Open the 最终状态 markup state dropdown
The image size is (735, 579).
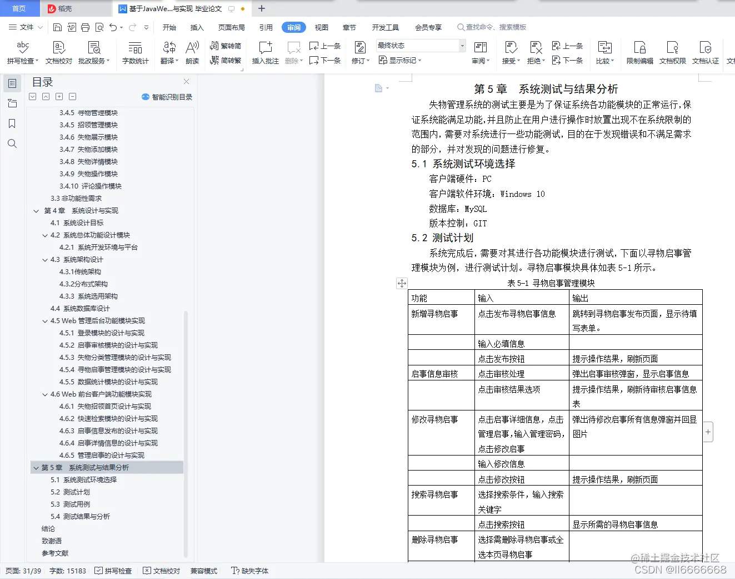click(x=461, y=46)
